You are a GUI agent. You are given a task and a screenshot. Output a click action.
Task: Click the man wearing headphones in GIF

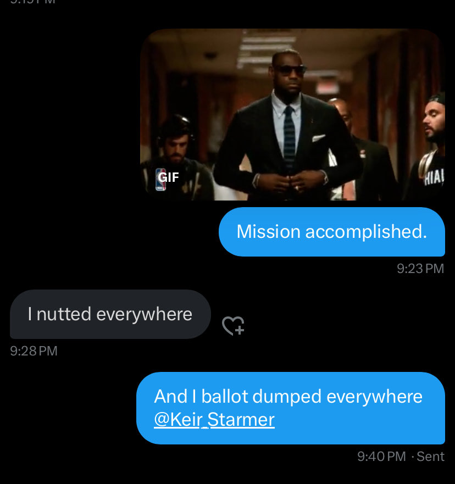176,158
